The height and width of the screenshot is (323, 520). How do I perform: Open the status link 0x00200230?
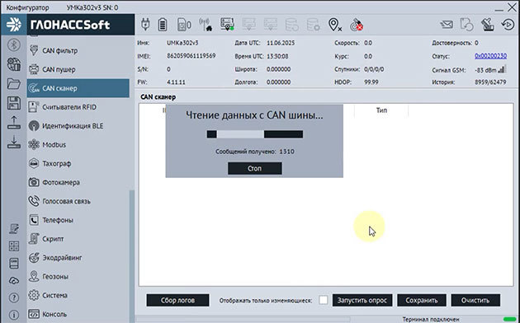490,56
